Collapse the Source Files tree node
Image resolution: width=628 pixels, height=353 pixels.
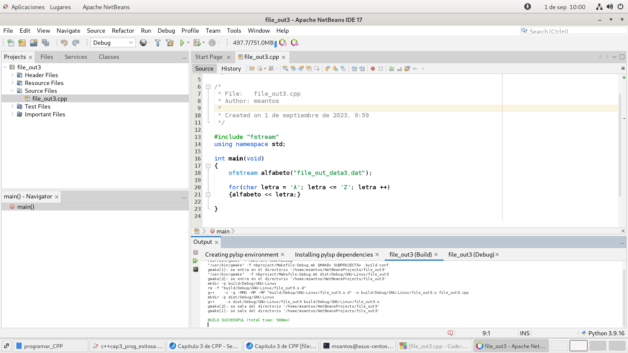click(12, 91)
